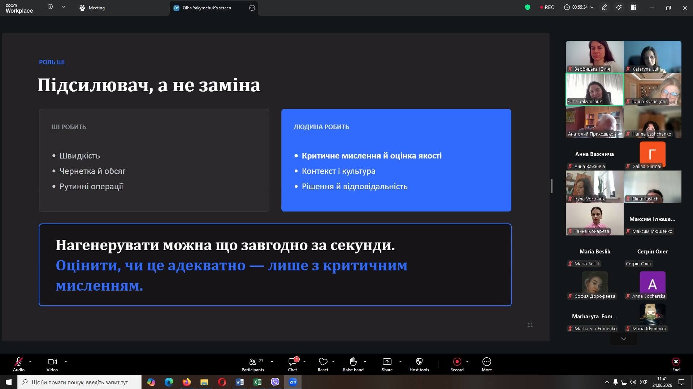
Task: Open Word from the taskbar
Action: coord(239,382)
